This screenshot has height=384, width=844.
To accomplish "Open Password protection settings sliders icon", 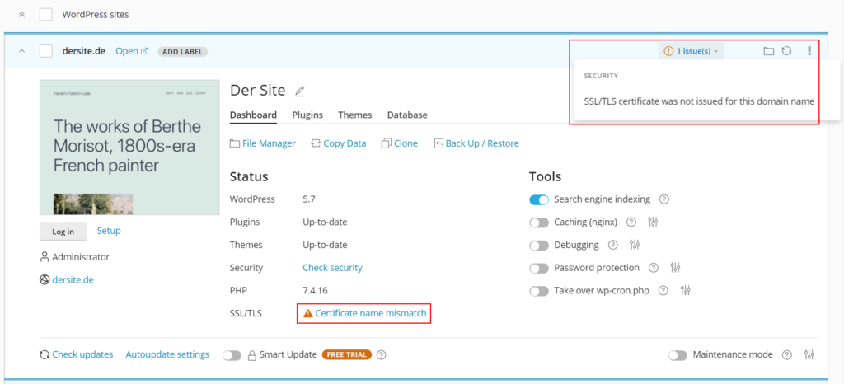I will [676, 268].
